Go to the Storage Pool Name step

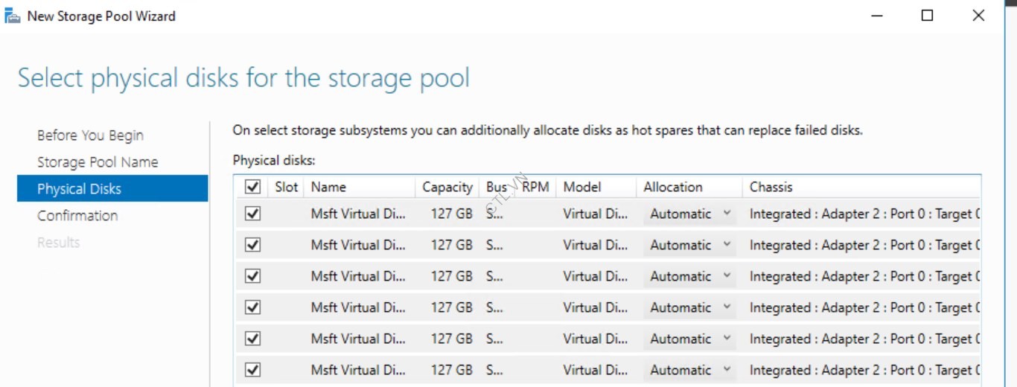(x=98, y=162)
